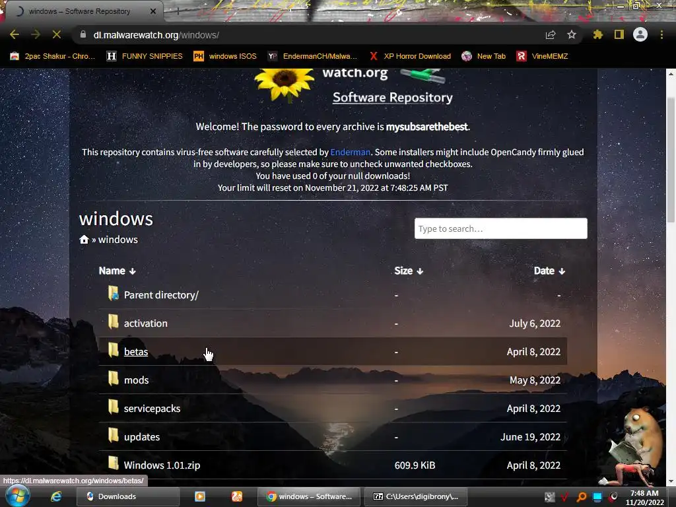This screenshot has width=676, height=507.
Task: Click the July 6, 2022 date
Action: pyautogui.click(x=535, y=323)
